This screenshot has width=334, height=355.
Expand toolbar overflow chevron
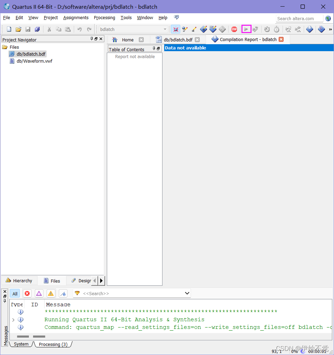330,30
